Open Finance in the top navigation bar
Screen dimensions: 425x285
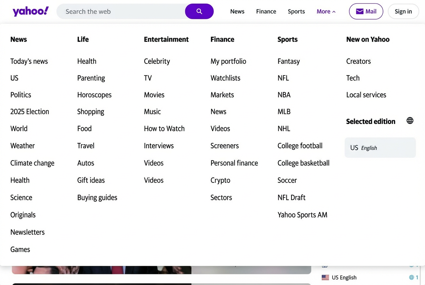[266, 11]
